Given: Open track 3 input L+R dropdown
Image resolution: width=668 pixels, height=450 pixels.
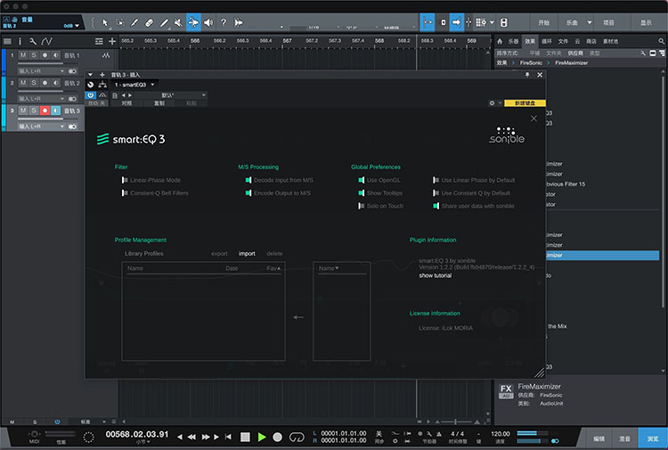Looking at the screenshot, I should point(41,127).
